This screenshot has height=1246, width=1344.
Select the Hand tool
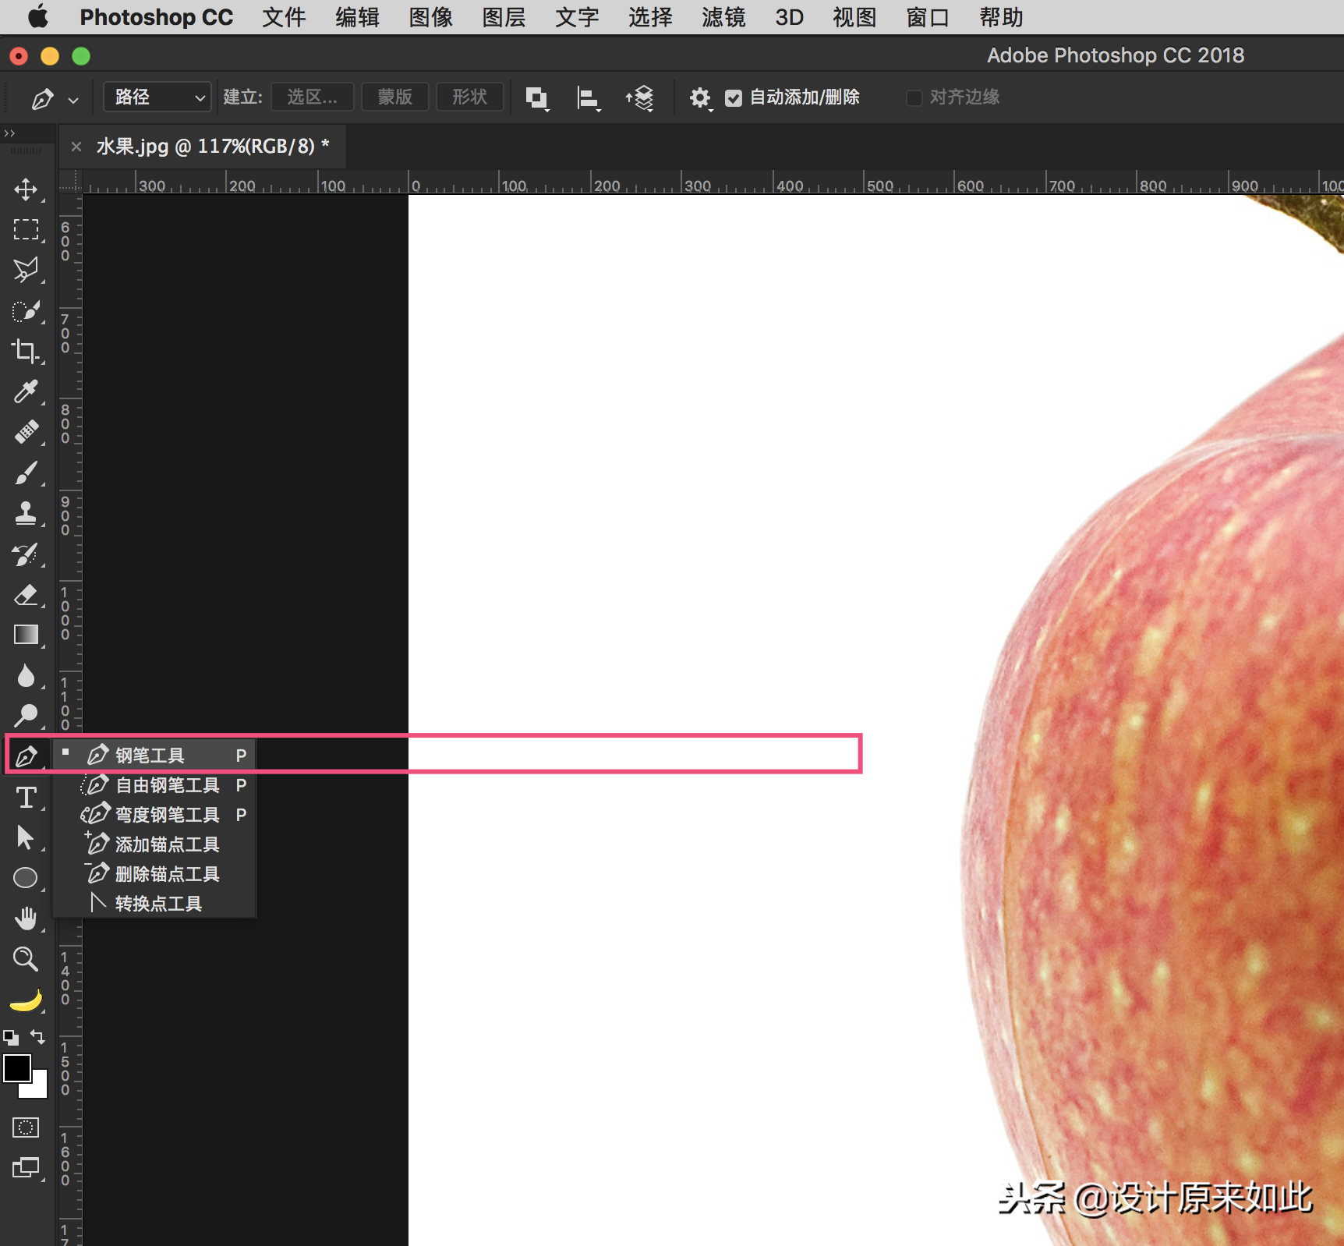[x=26, y=919]
